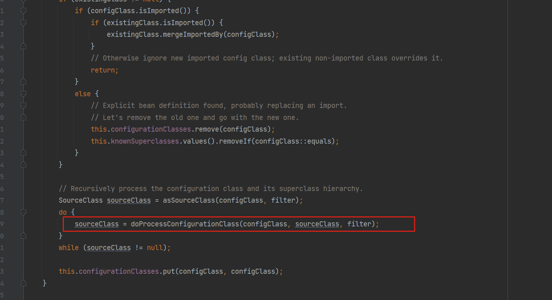
Task: Click the 'do' keyword
Action: point(63,212)
